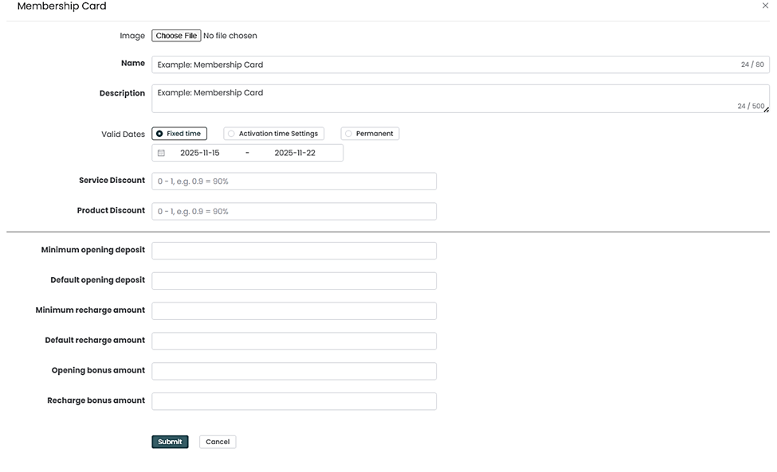This screenshot has height=472, width=777.
Task: Focus the Recharge bonus amount field
Action: click(294, 402)
